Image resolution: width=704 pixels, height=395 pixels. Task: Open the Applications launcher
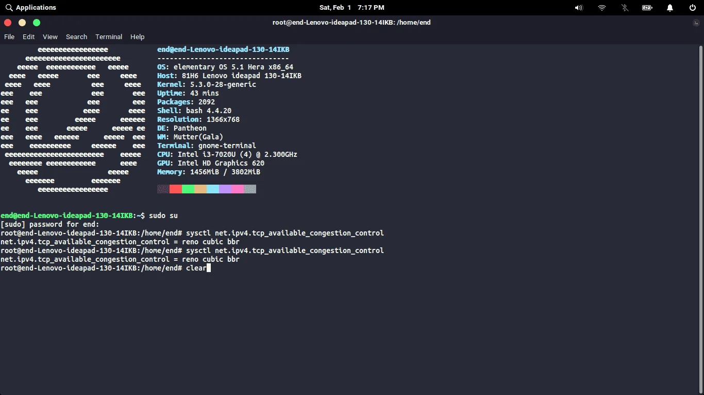(x=31, y=8)
